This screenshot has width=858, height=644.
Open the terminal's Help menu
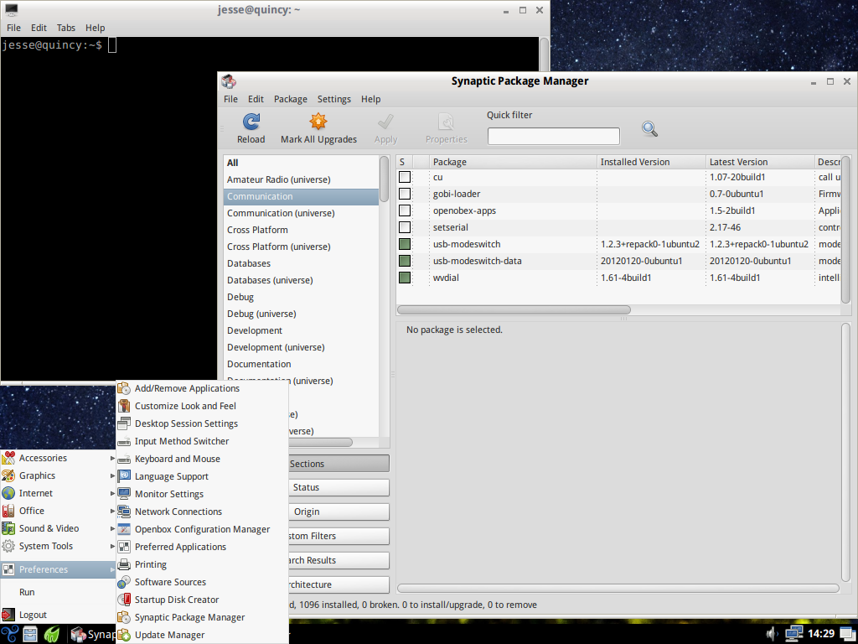pyautogui.click(x=95, y=28)
